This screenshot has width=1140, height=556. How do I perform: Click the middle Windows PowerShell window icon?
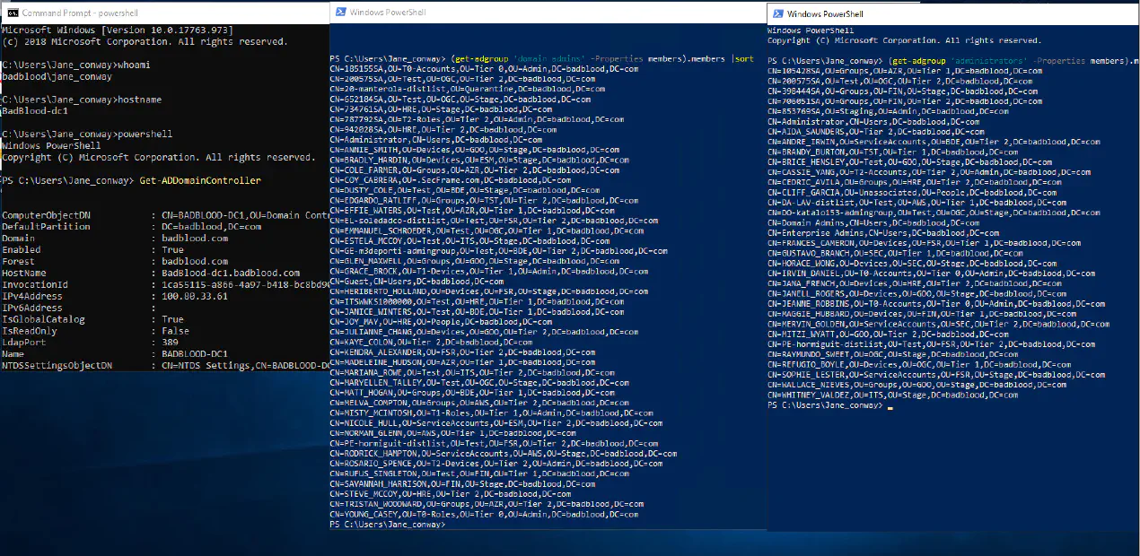pyautogui.click(x=340, y=13)
